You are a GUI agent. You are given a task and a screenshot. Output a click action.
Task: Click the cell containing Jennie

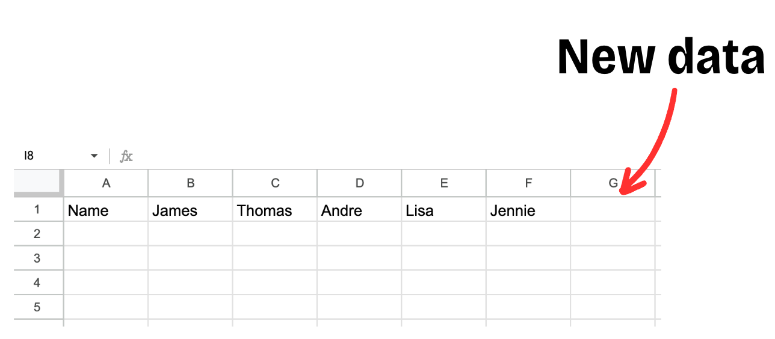(x=528, y=210)
